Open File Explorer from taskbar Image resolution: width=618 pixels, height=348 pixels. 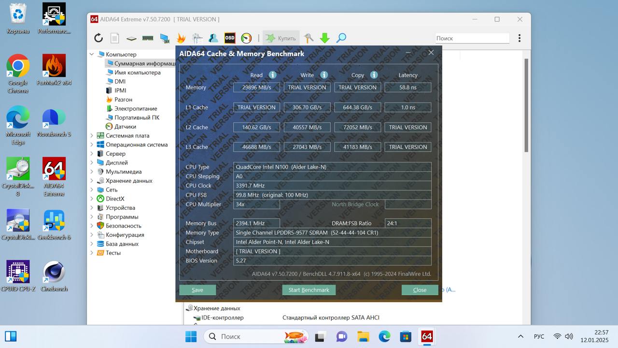(x=363, y=336)
